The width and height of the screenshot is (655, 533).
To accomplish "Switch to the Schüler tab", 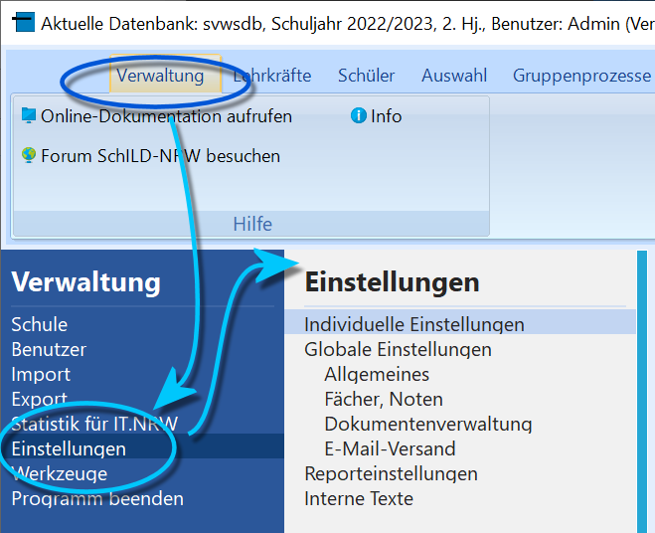I will [367, 76].
